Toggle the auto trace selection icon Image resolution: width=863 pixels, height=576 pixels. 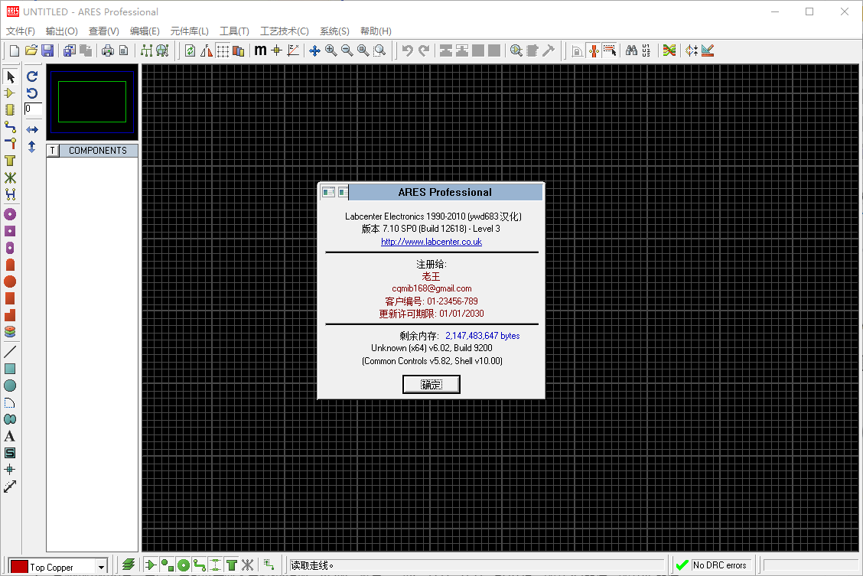pos(610,50)
